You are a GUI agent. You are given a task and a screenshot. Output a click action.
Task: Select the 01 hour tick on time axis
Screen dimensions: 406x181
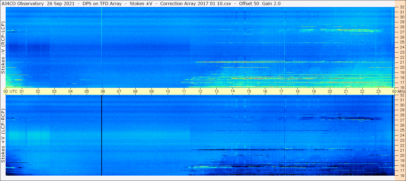pos(22,91)
